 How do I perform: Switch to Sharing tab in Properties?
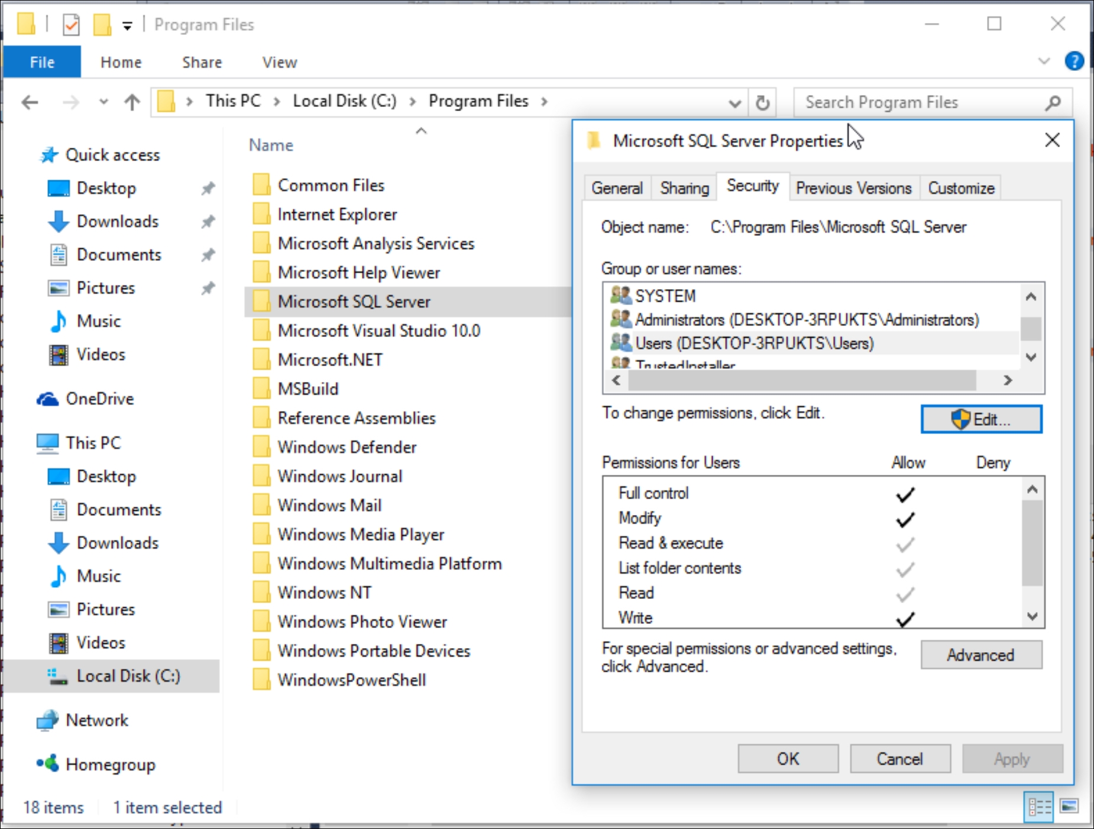tap(684, 188)
